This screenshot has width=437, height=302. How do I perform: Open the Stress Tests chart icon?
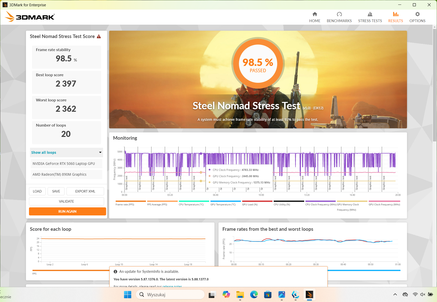(370, 14)
